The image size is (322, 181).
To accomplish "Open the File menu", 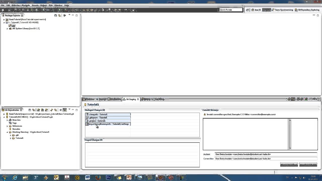I will pos(3,5).
